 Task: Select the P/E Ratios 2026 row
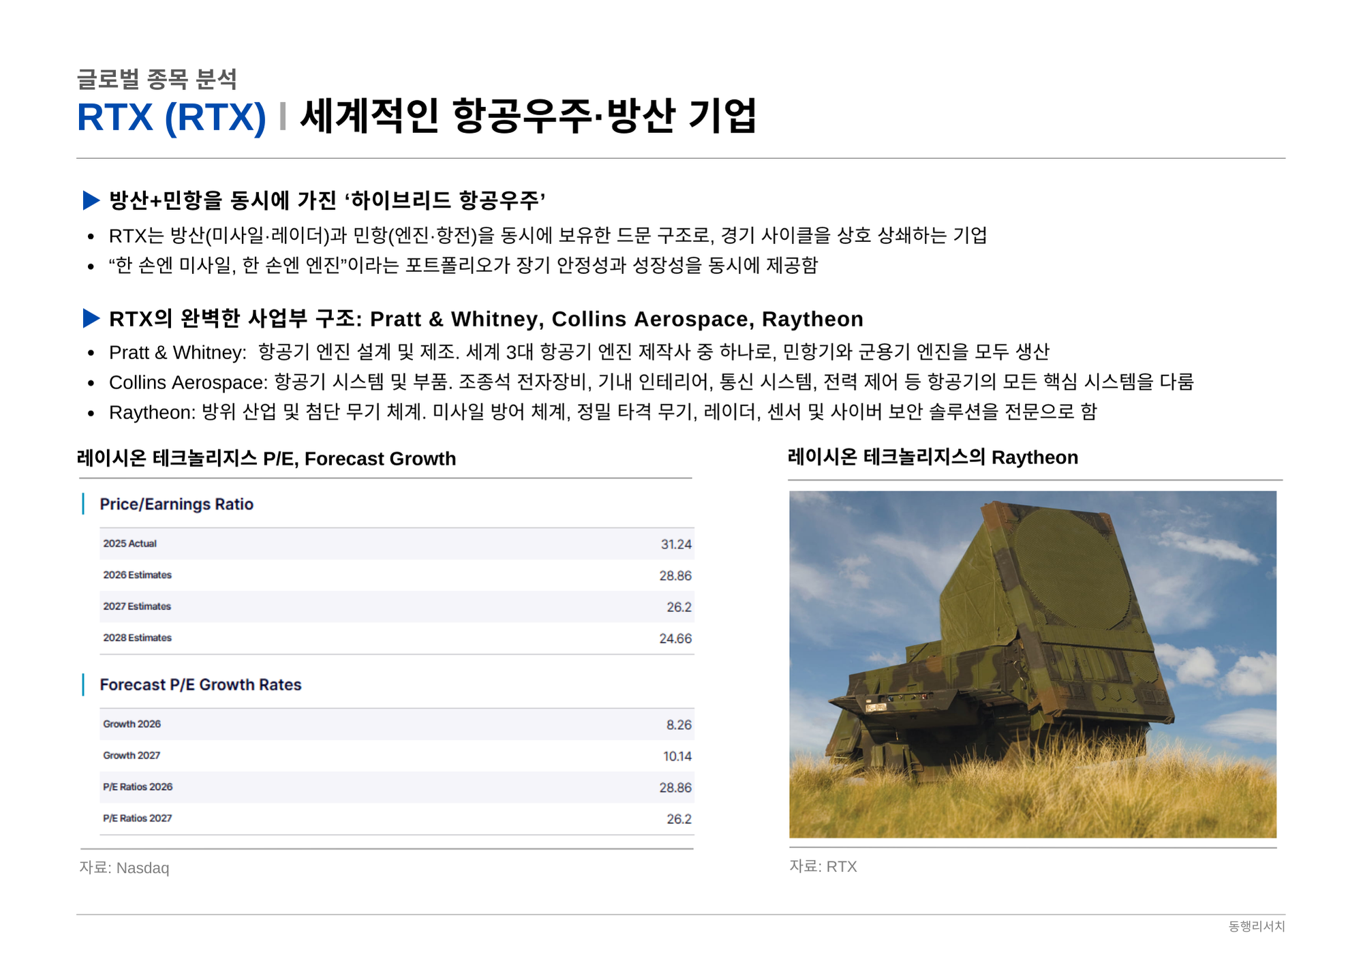click(x=397, y=787)
